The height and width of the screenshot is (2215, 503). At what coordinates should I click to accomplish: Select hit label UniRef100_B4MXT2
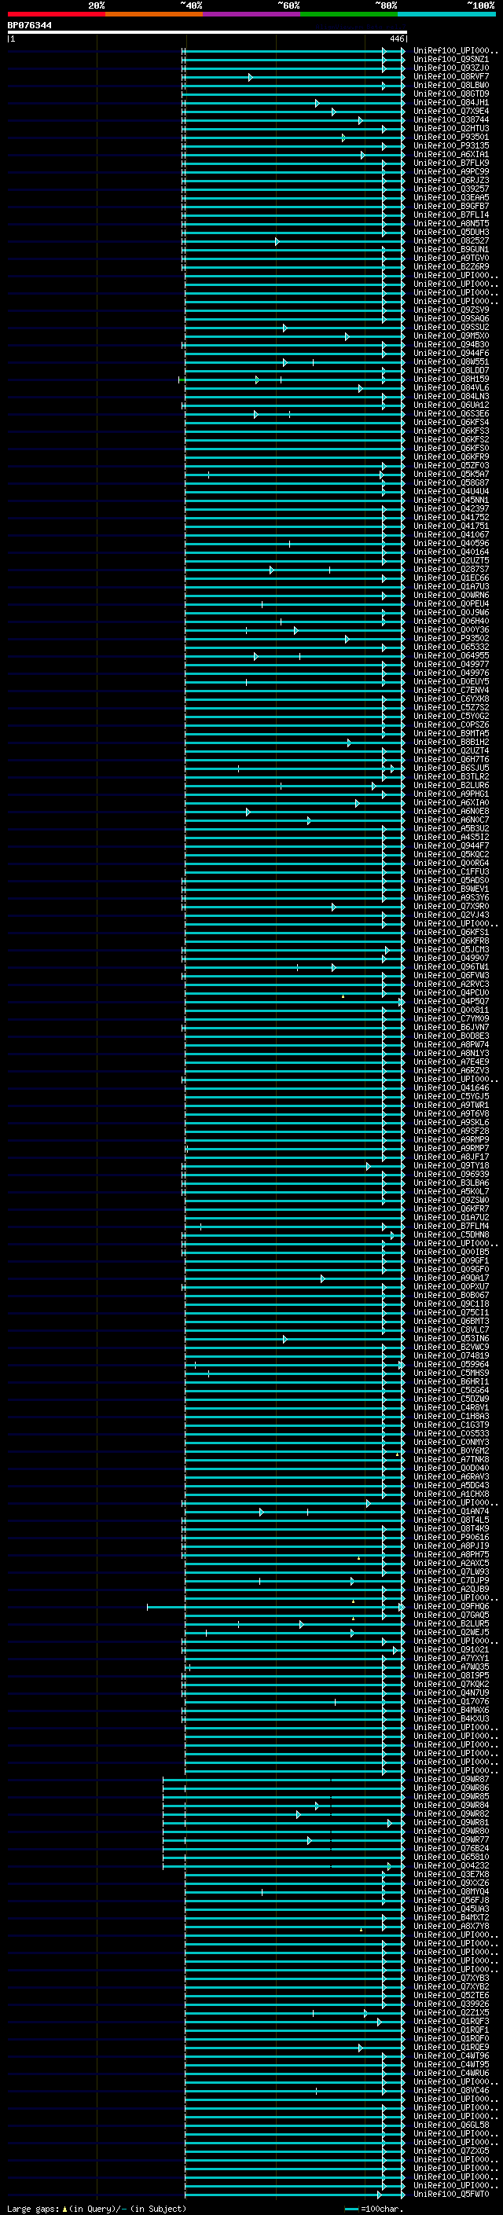click(x=450, y=1917)
